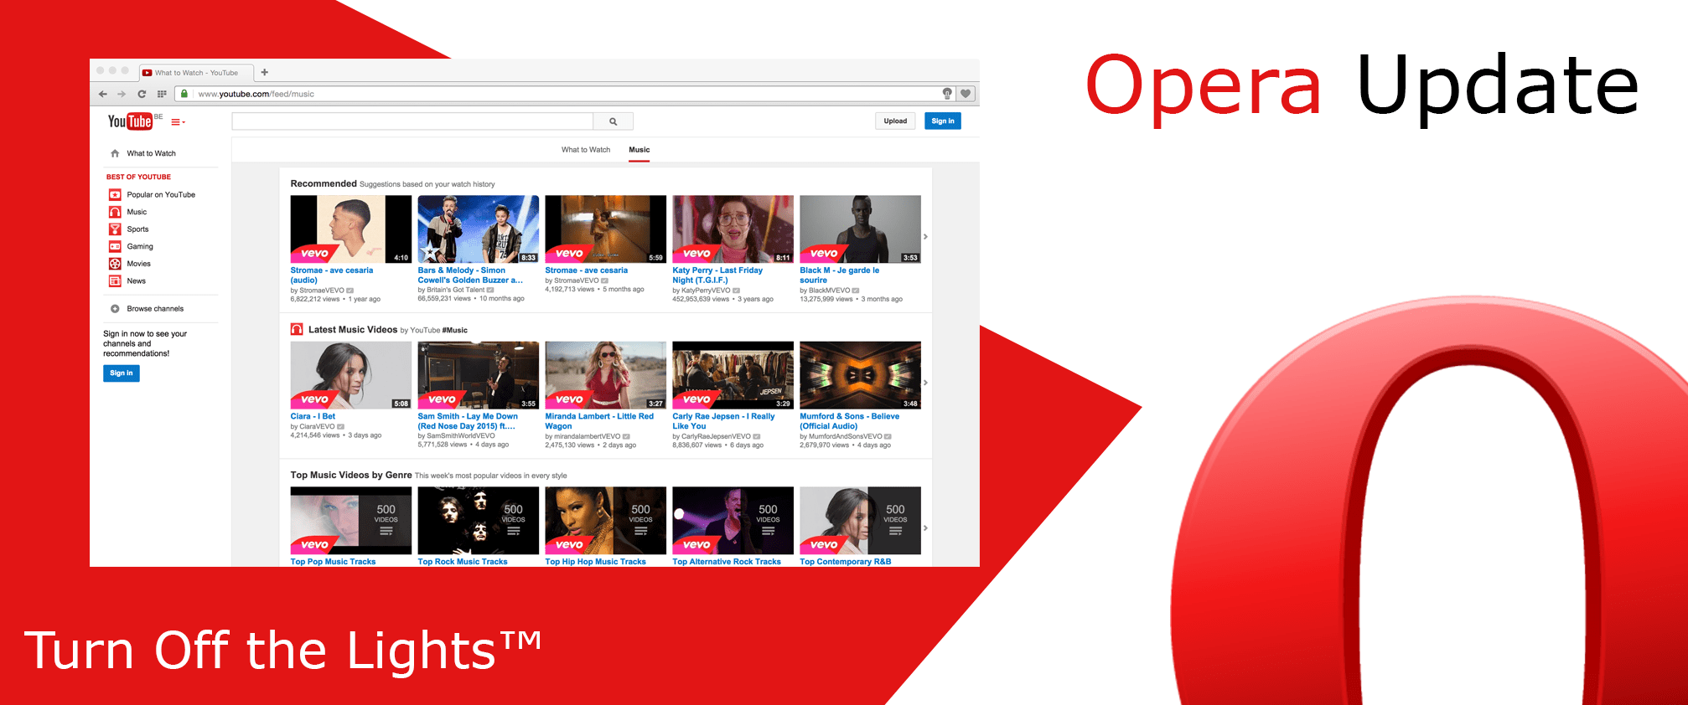Click the Popular on YouTube star icon
The width and height of the screenshot is (1688, 705).
(x=115, y=194)
